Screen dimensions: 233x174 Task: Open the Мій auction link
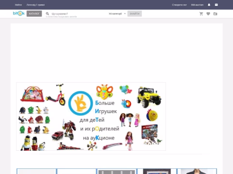point(197,5)
